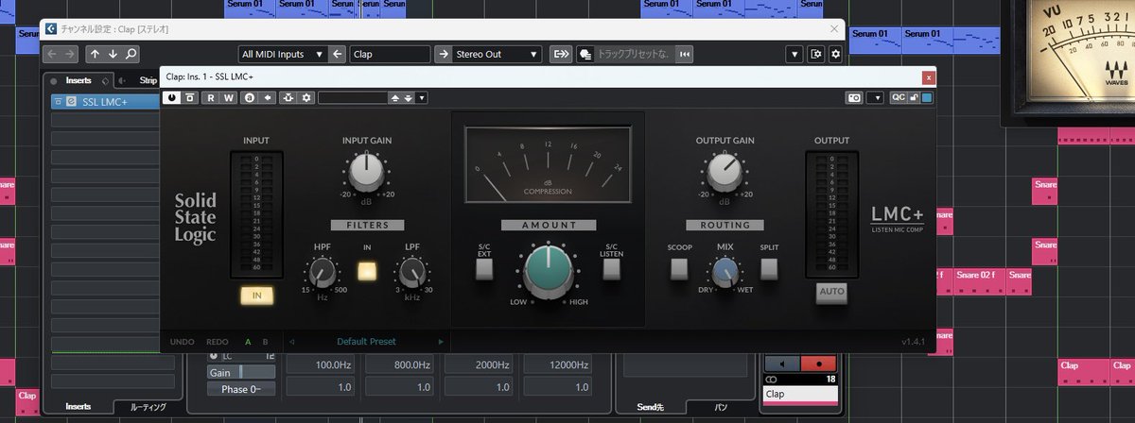Activate side-chain routing icon in plugin toolbar
Image resolution: width=1135 pixels, height=423 pixels.
pyautogui.click(x=288, y=97)
